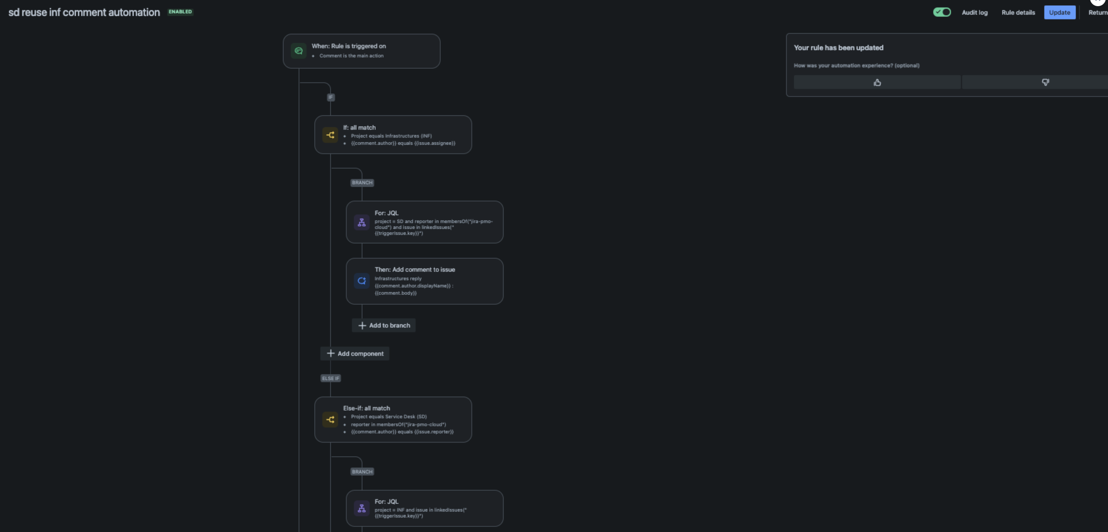Open the When: Rule is triggered on card
Image resolution: width=1108 pixels, height=532 pixels.
361,51
